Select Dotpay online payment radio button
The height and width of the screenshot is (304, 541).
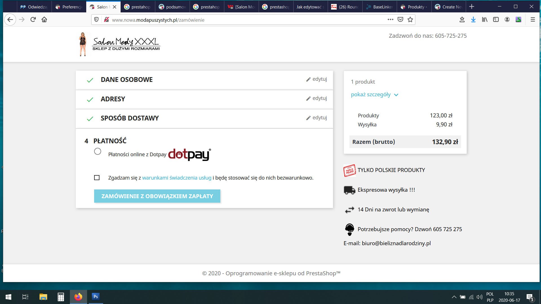coord(97,151)
